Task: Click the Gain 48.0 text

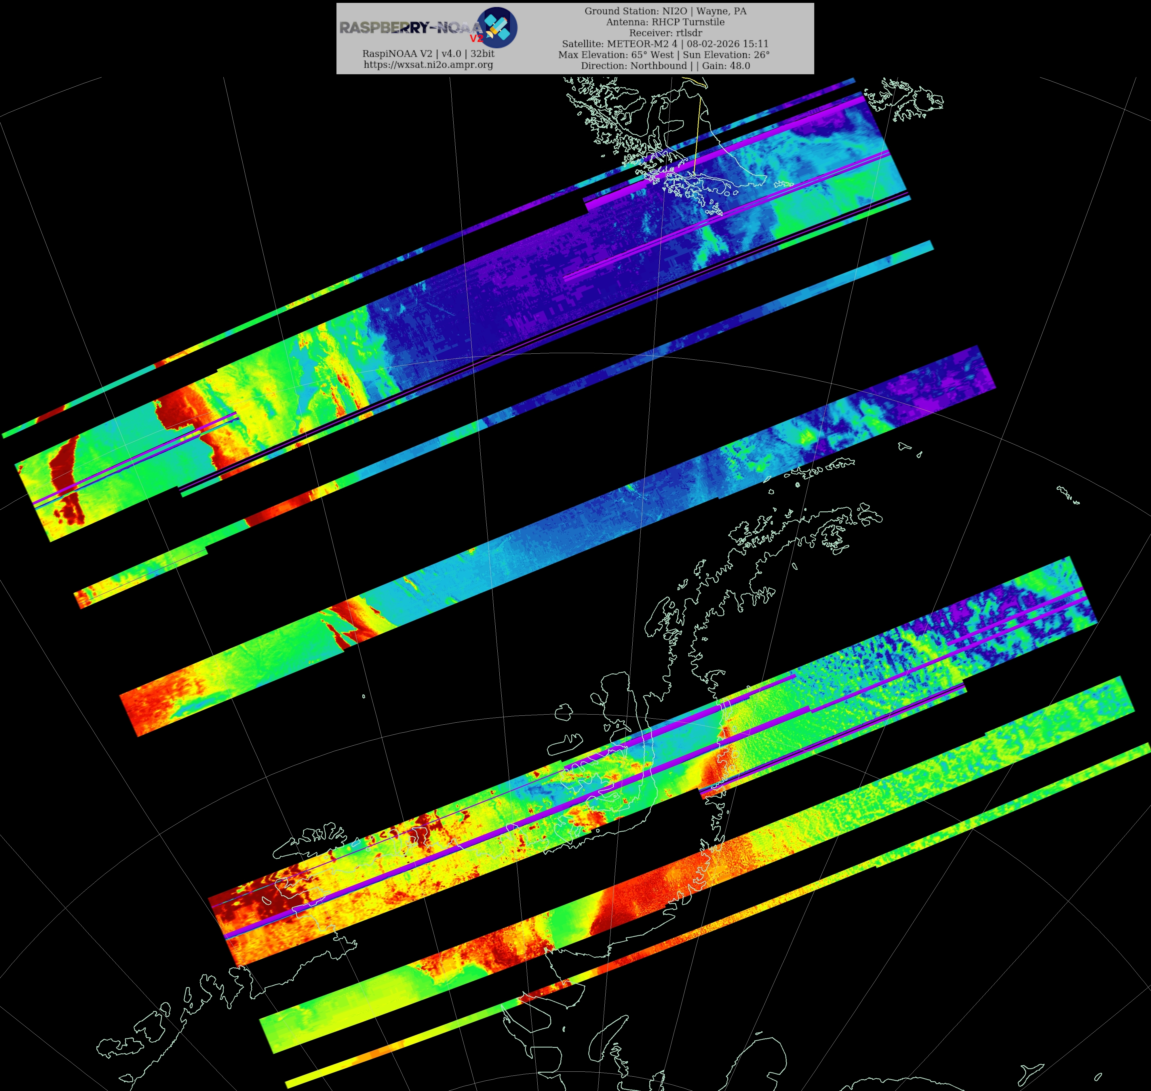Action: [x=726, y=66]
